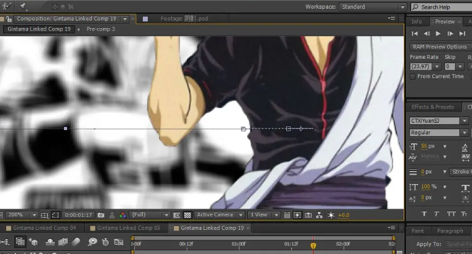This screenshot has height=254, width=472.
Task: Switch to the Paint tab
Action: tap(417, 231)
